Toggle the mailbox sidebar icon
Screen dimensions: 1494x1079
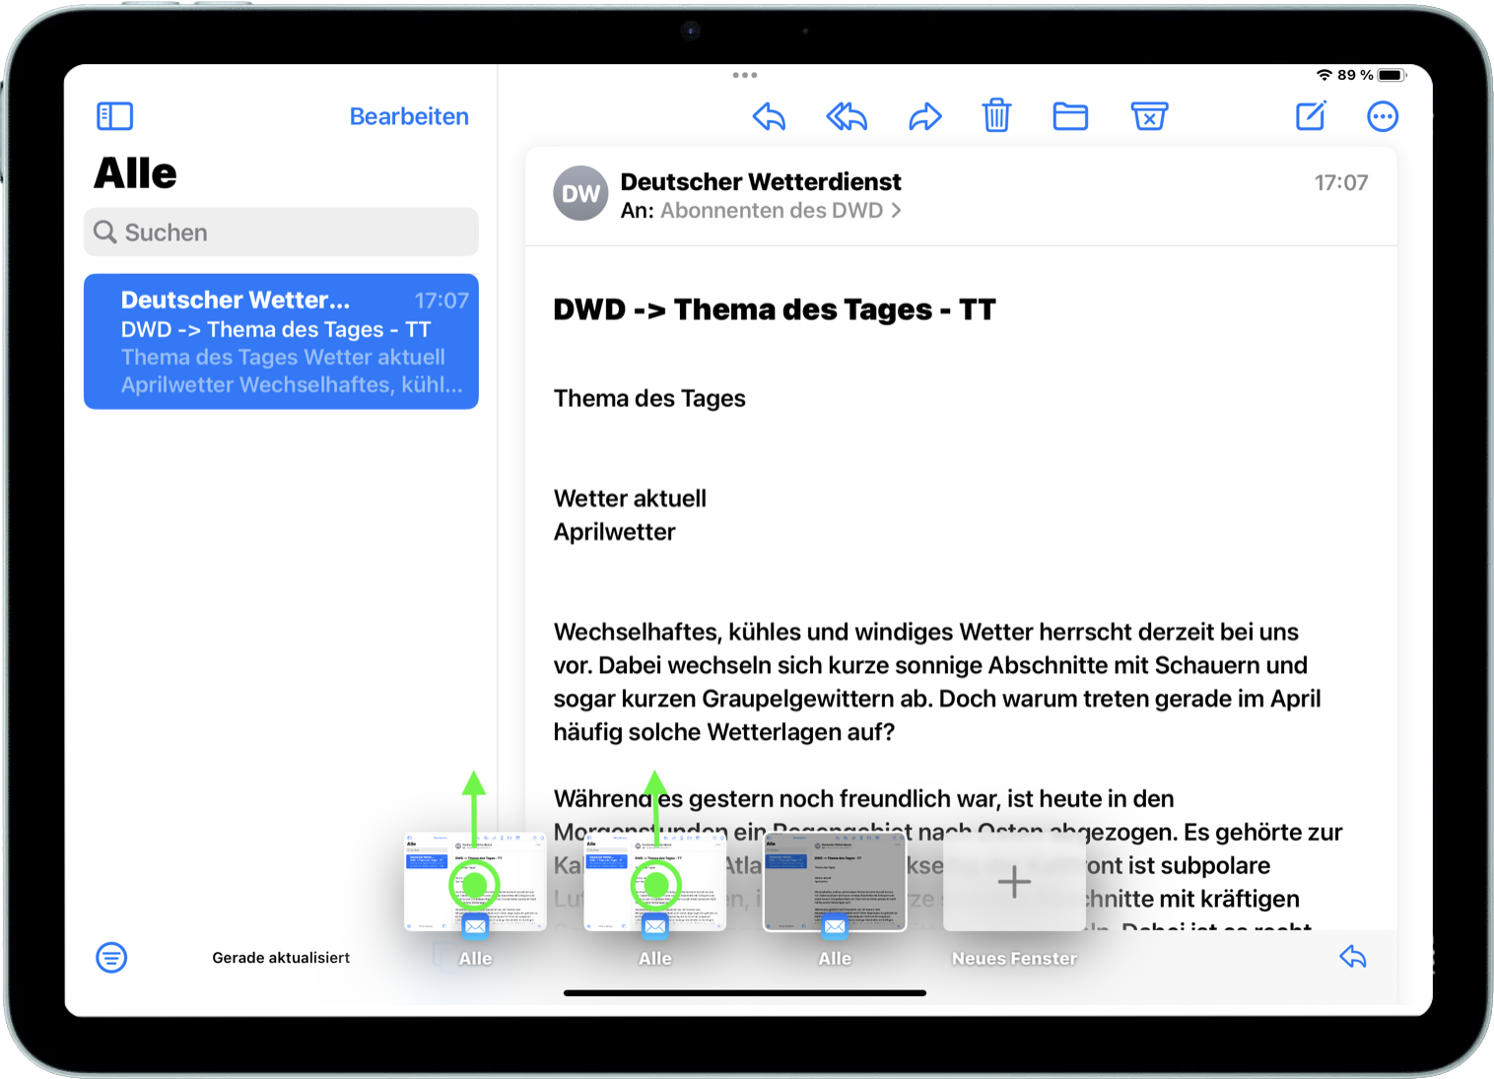pos(114,116)
